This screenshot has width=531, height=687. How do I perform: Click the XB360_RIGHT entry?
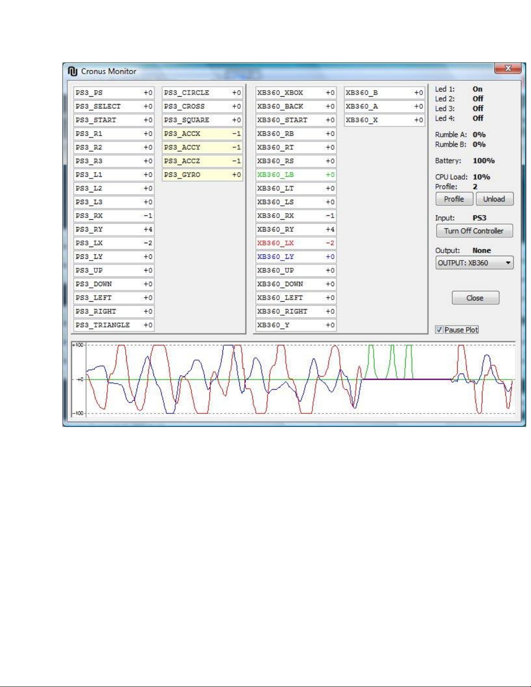point(296,311)
